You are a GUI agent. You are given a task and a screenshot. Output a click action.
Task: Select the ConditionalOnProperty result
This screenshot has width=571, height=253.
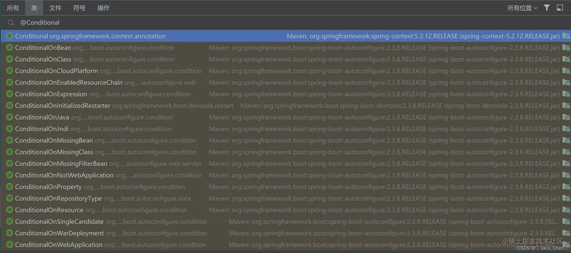285,187
